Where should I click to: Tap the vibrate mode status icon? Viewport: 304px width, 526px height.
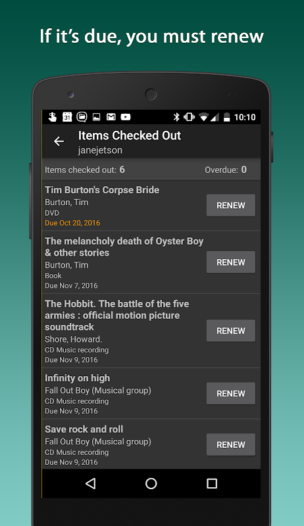(190, 117)
